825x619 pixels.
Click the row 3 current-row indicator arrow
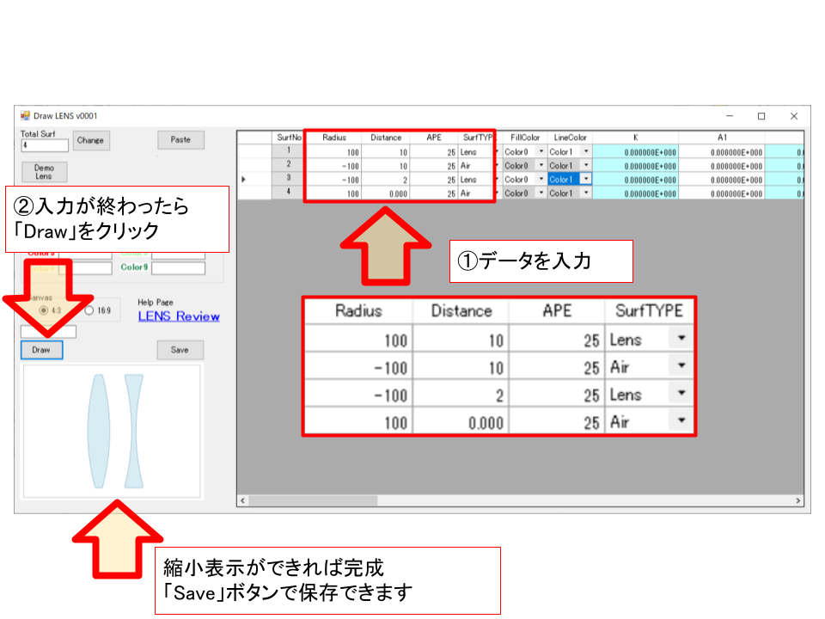pos(243,180)
